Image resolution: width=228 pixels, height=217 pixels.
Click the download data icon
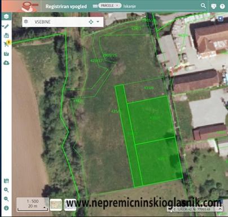(6, 54)
